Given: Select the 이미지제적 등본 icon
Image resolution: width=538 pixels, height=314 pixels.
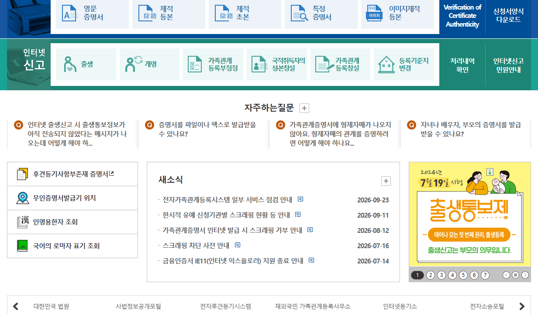Looking at the screenshot, I should pyautogui.click(x=374, y=13).
